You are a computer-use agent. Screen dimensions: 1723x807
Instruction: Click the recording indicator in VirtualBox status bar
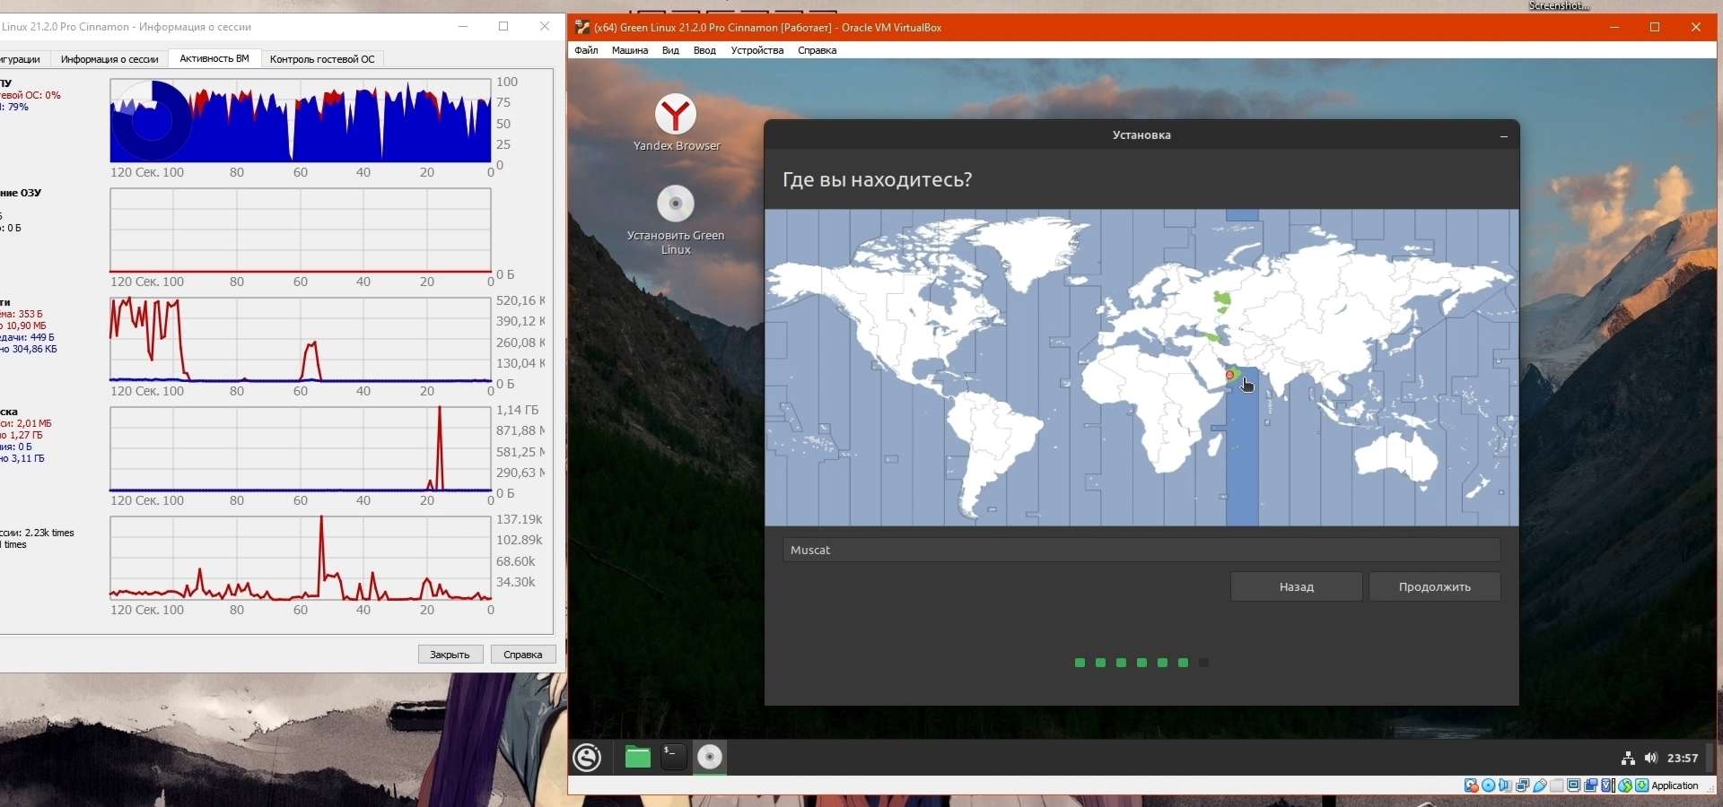point(1591,785)
